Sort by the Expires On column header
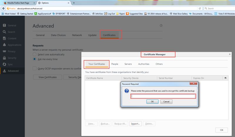The height and width of the screenshot is (137, 235). coord(207,78)
